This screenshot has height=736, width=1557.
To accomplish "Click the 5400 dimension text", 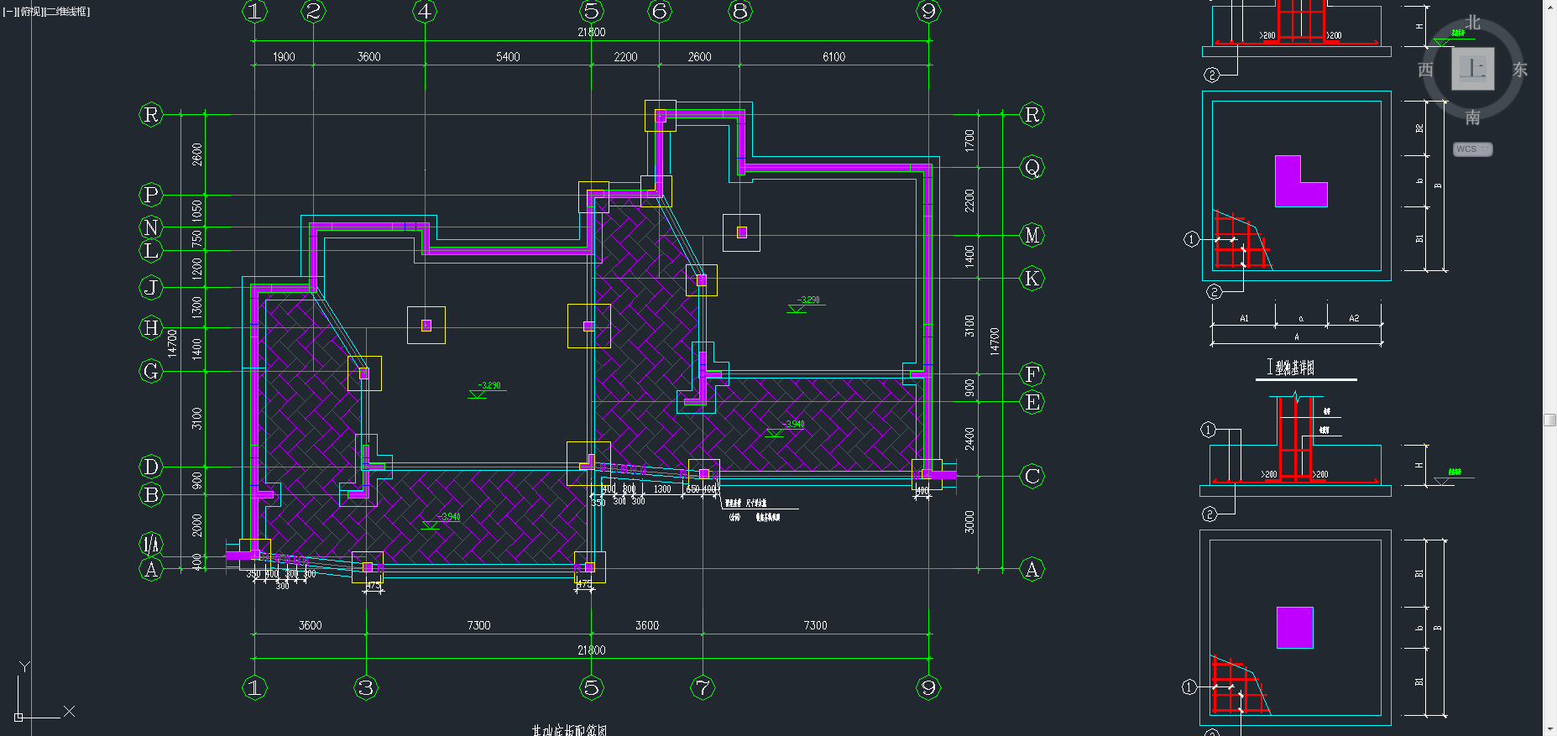I will tap(508, 57).
